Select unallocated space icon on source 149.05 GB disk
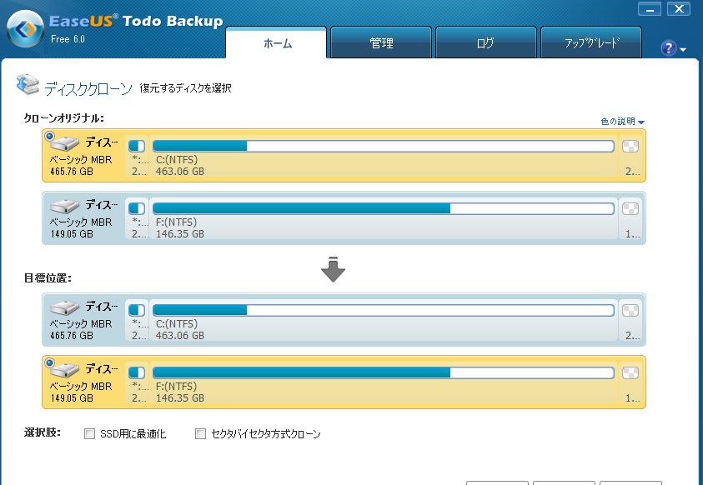 (x=630, y=208)
